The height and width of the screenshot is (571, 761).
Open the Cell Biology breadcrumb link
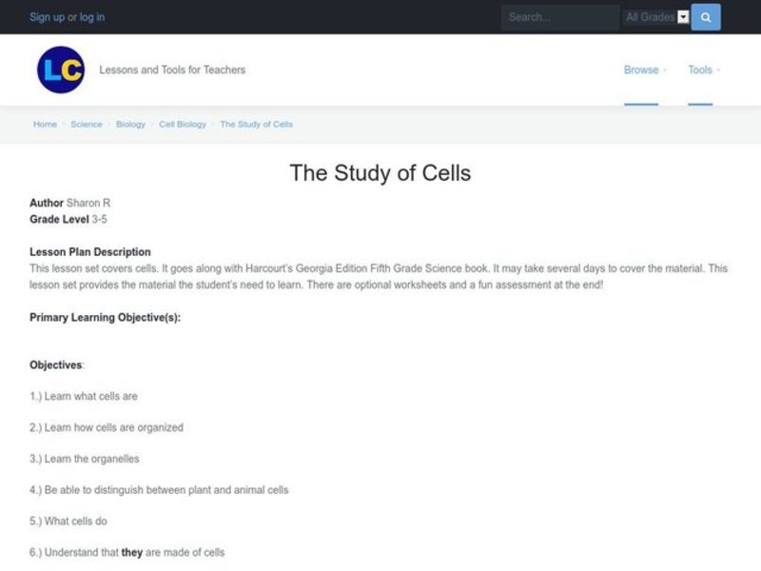pos(183,124)
